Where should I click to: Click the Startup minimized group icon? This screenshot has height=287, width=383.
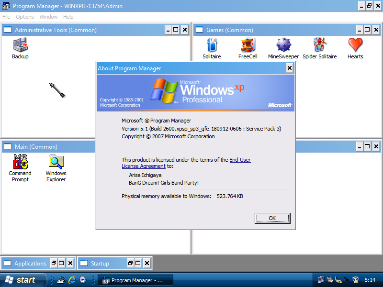point(84,263)
